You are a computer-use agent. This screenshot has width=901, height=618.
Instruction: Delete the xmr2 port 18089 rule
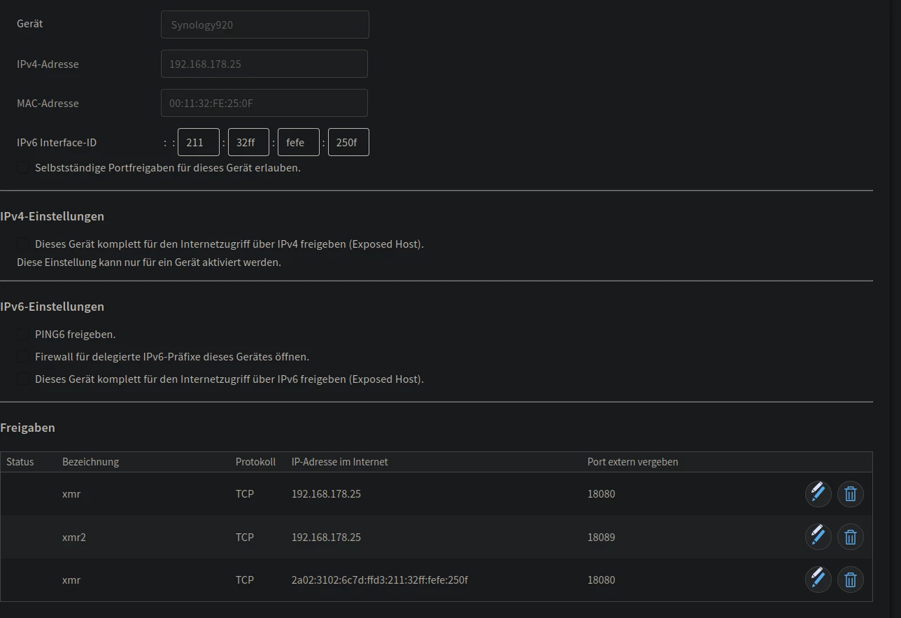(851, 537)
